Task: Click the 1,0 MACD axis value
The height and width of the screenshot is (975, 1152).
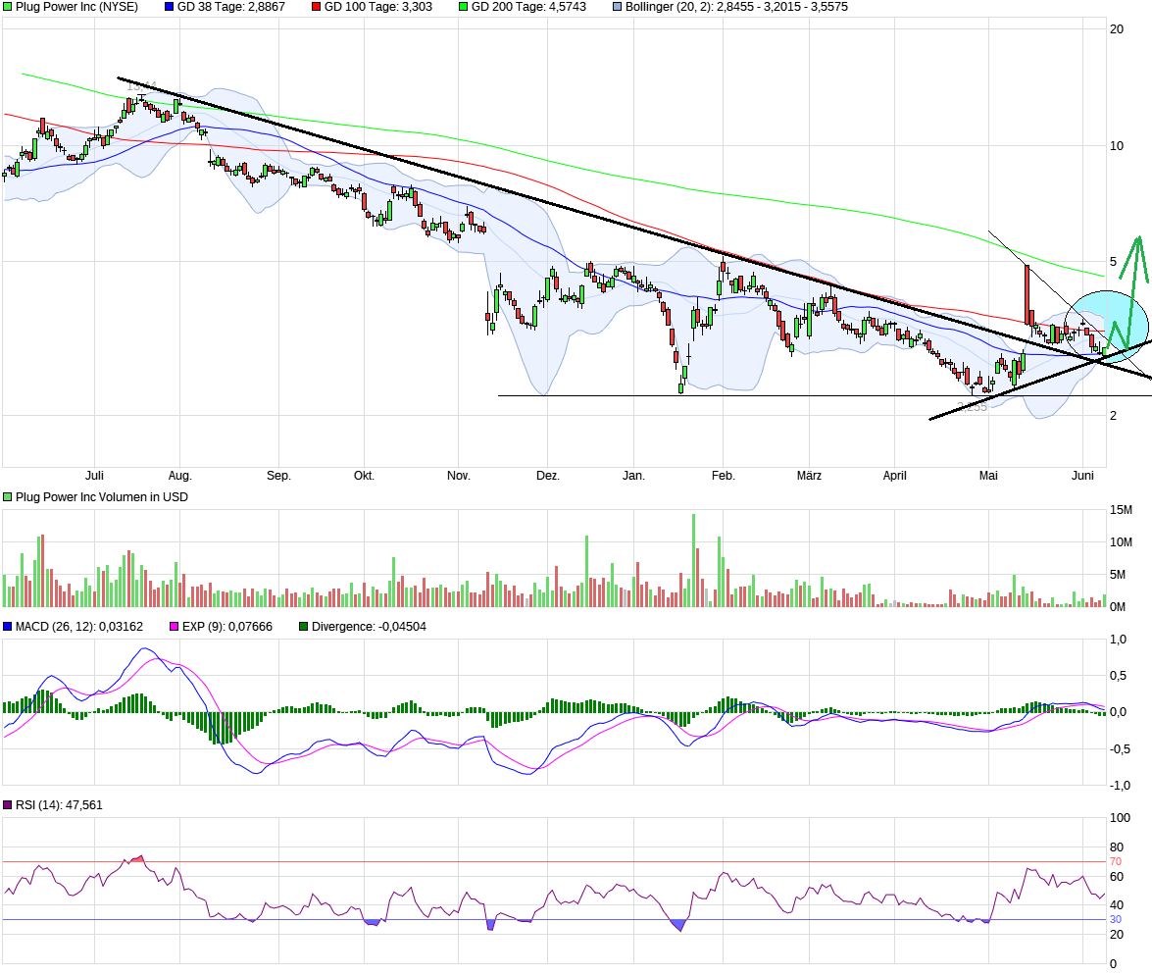Action: tap(1119, 640)
